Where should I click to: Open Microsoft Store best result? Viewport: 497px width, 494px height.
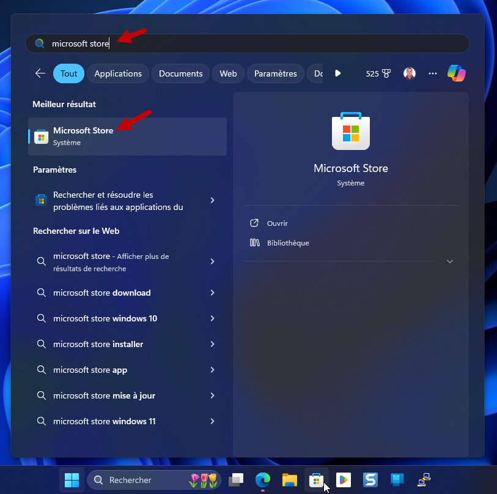(x=127, y=137)
